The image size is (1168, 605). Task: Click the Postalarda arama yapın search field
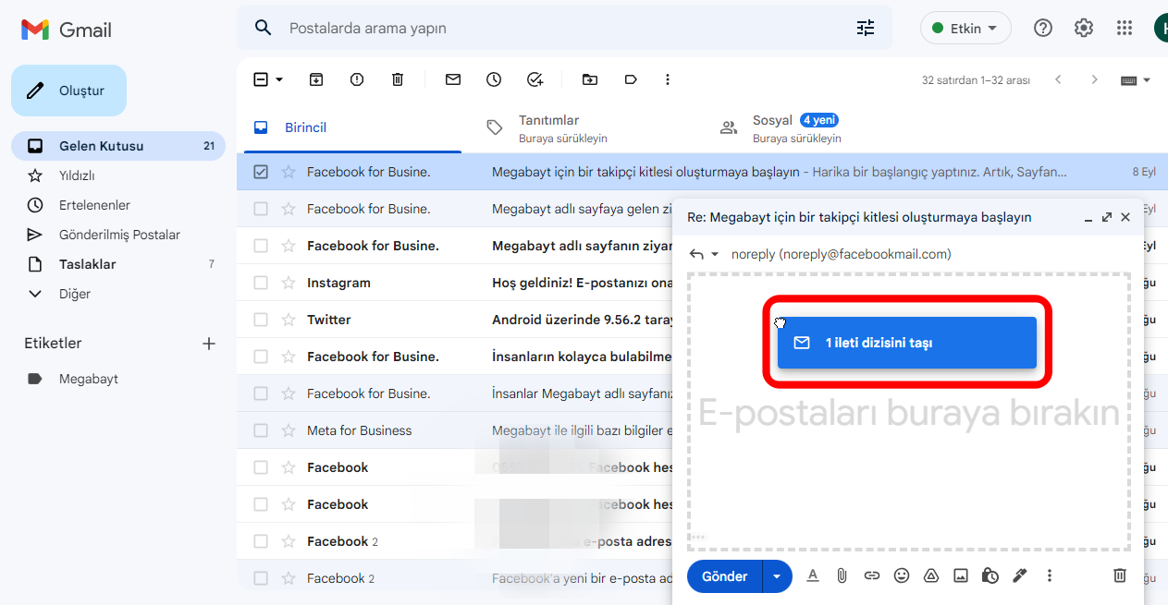pyautogui.click(x=555, y=29)
